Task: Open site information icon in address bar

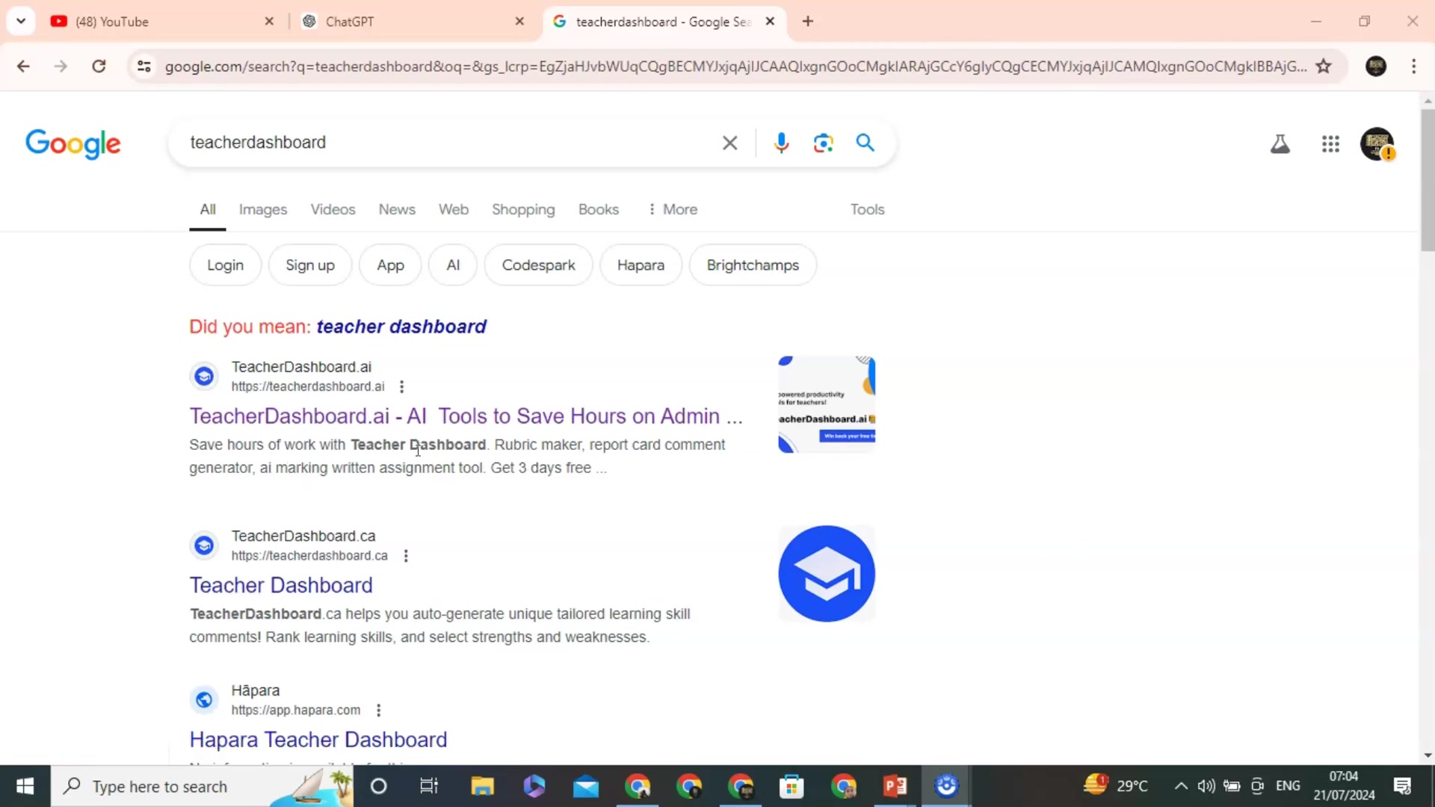Action: coord(144,67)
